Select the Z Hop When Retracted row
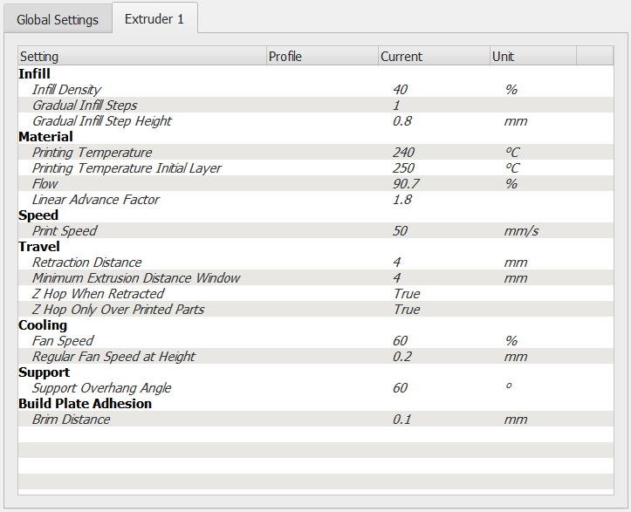The image size is (631, 512). (x=316, y=293)
